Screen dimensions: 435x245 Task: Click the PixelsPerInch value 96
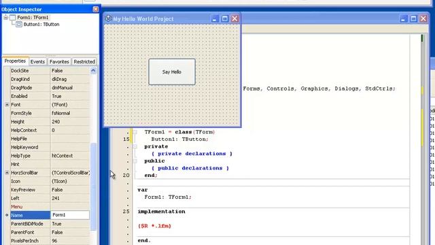(54, 241)
